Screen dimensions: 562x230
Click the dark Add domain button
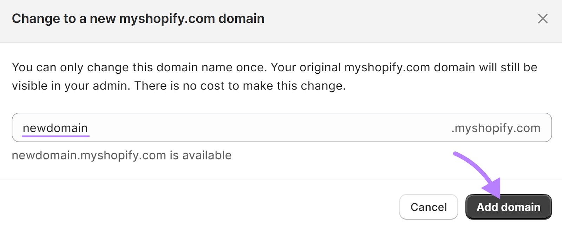[x=508, y=207]
